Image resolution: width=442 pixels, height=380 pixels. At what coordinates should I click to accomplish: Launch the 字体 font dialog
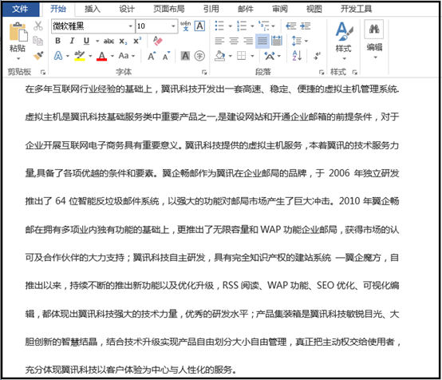[x=204, y=73]
